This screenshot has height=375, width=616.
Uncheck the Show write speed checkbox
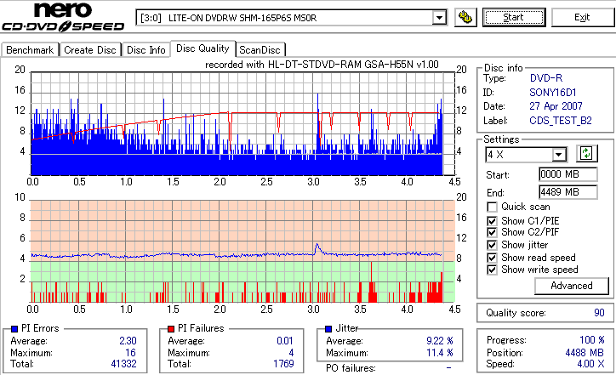pos(492,270)
